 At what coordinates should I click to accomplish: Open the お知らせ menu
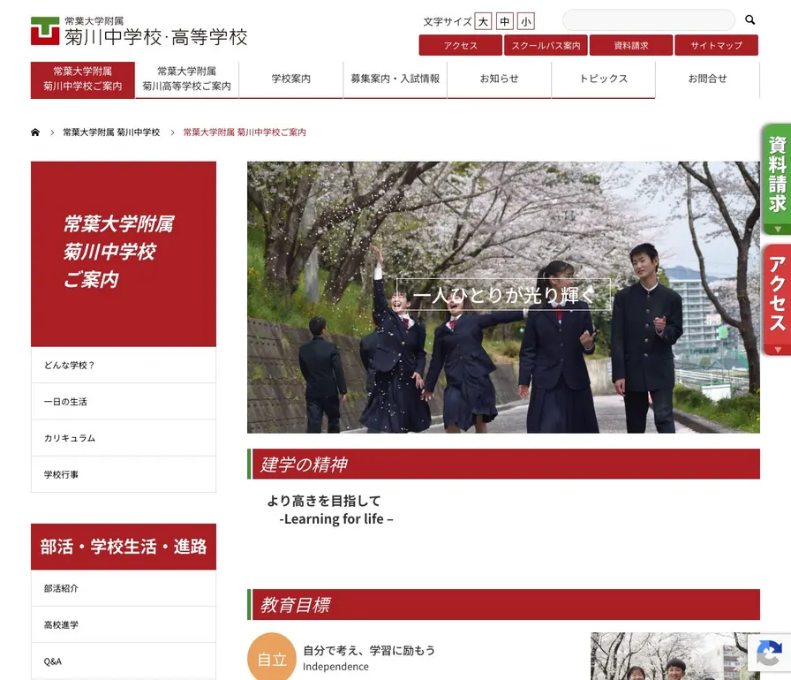point(500,79)
